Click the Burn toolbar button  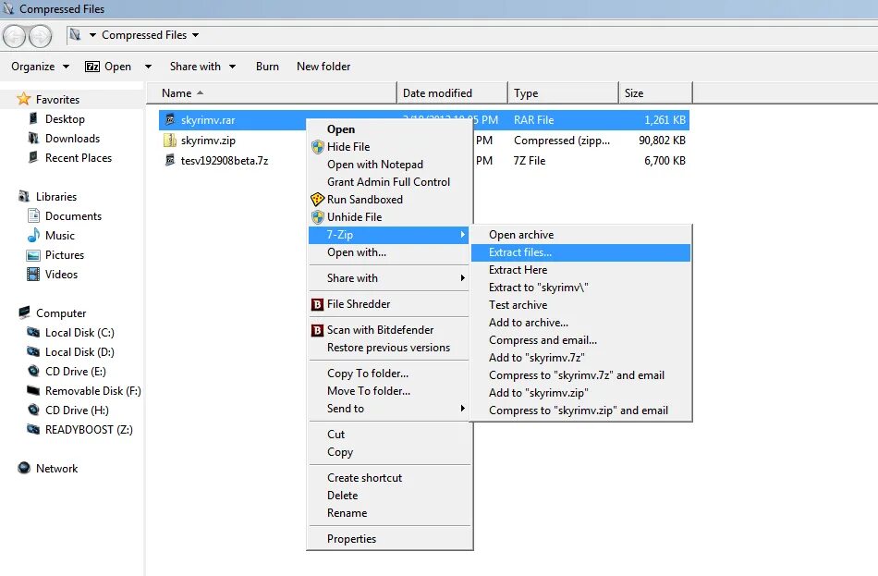coord(267,67)
